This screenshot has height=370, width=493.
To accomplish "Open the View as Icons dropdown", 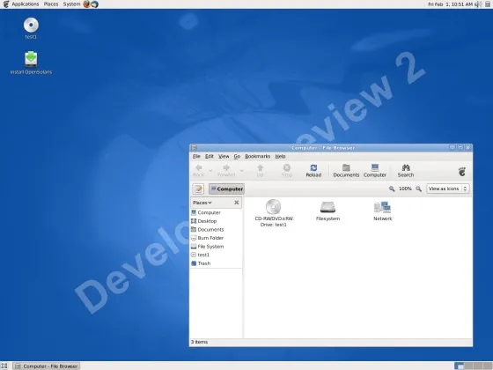I will (x=448, y=189).
